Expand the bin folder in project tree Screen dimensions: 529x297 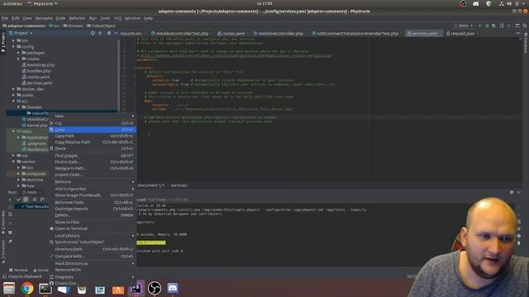tap(14, 40)
